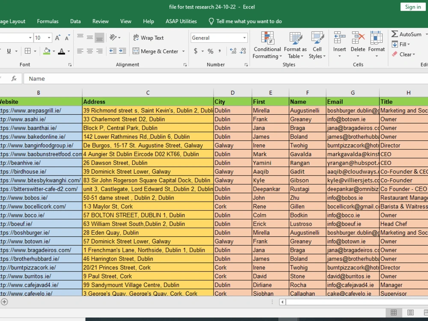This screenshot has width=428, height=321.
Task: Toggle Merge & Center
Action: [156, 51]
